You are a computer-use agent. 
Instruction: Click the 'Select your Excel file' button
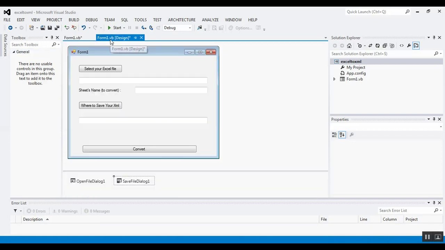(100, 69)
